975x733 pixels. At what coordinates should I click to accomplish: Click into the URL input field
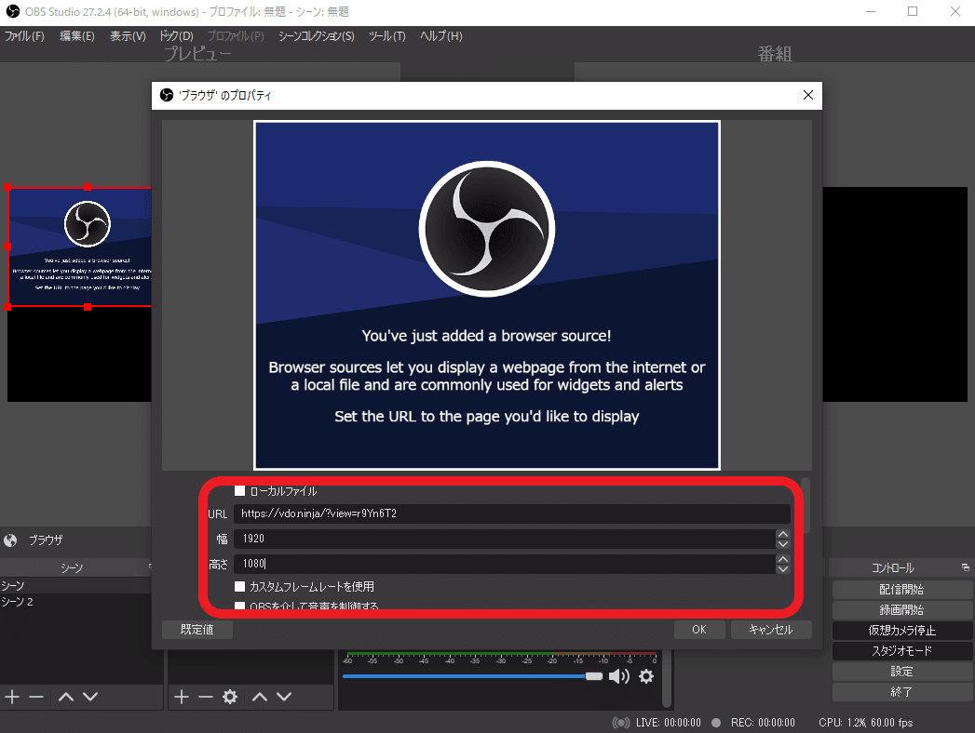(512, 513)
